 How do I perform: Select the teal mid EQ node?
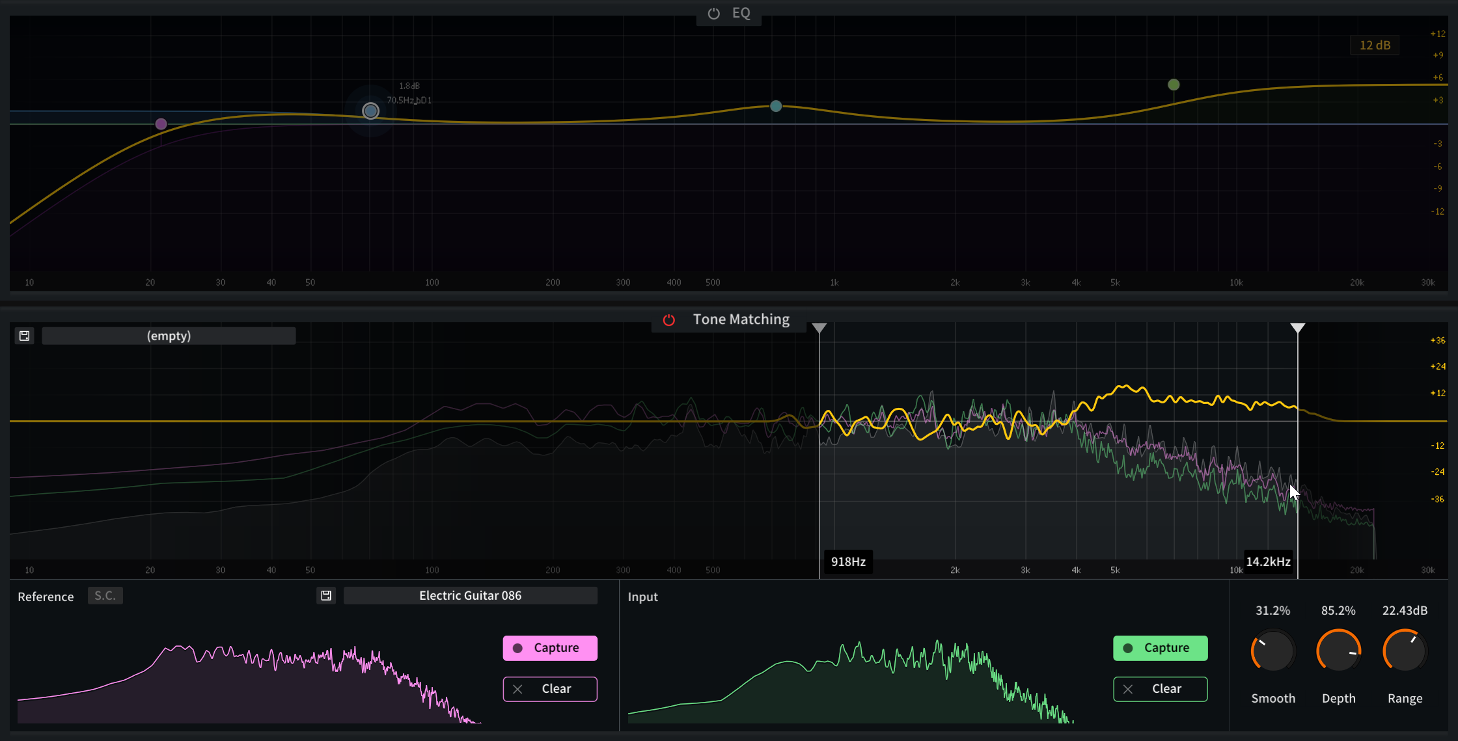point(776,106)
